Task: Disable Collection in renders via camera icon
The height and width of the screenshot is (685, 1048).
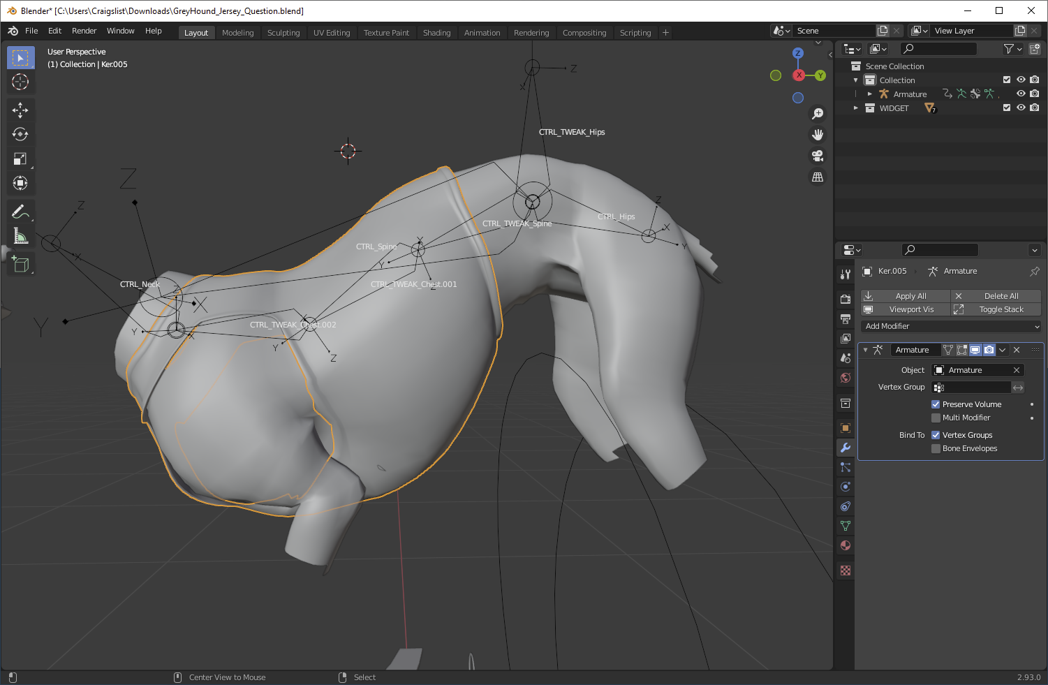Action: (1035, 80)
